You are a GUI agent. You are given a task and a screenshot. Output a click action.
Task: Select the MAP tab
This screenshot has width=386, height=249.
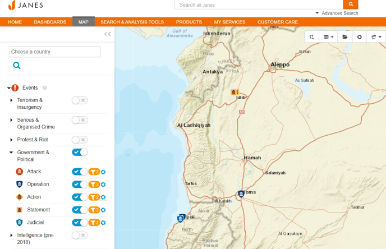[84, 22]
